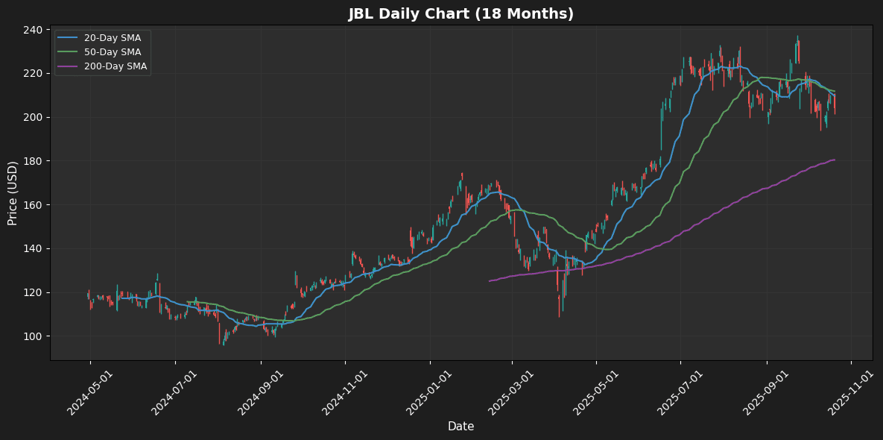This screenshot has height=440, width=883.
Task: Click the 240 price tick label
Action: 36,30
